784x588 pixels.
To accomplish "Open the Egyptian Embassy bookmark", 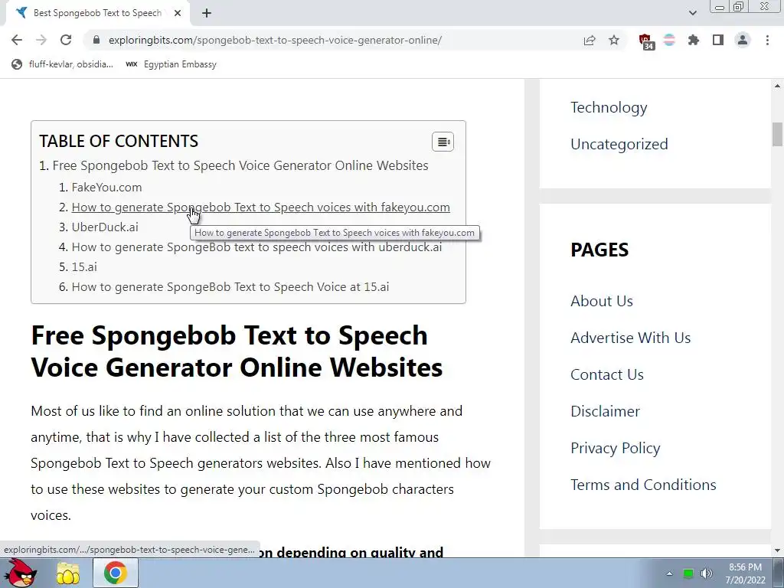I will 171,64.
